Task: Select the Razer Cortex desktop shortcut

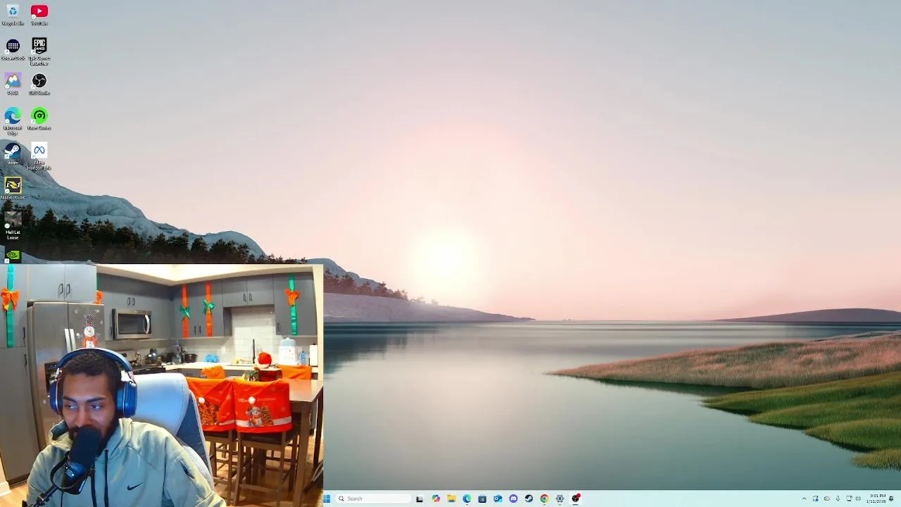Action: click(39, 119)
